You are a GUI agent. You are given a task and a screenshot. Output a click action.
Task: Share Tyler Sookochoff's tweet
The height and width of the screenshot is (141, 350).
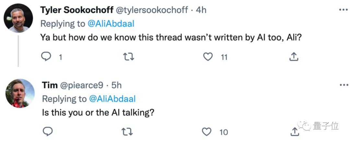[293, 57]
